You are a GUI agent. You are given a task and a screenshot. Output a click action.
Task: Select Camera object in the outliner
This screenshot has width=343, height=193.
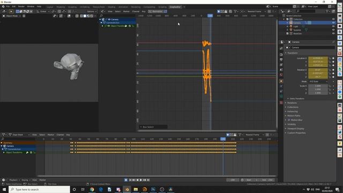[x=297, y=23]
